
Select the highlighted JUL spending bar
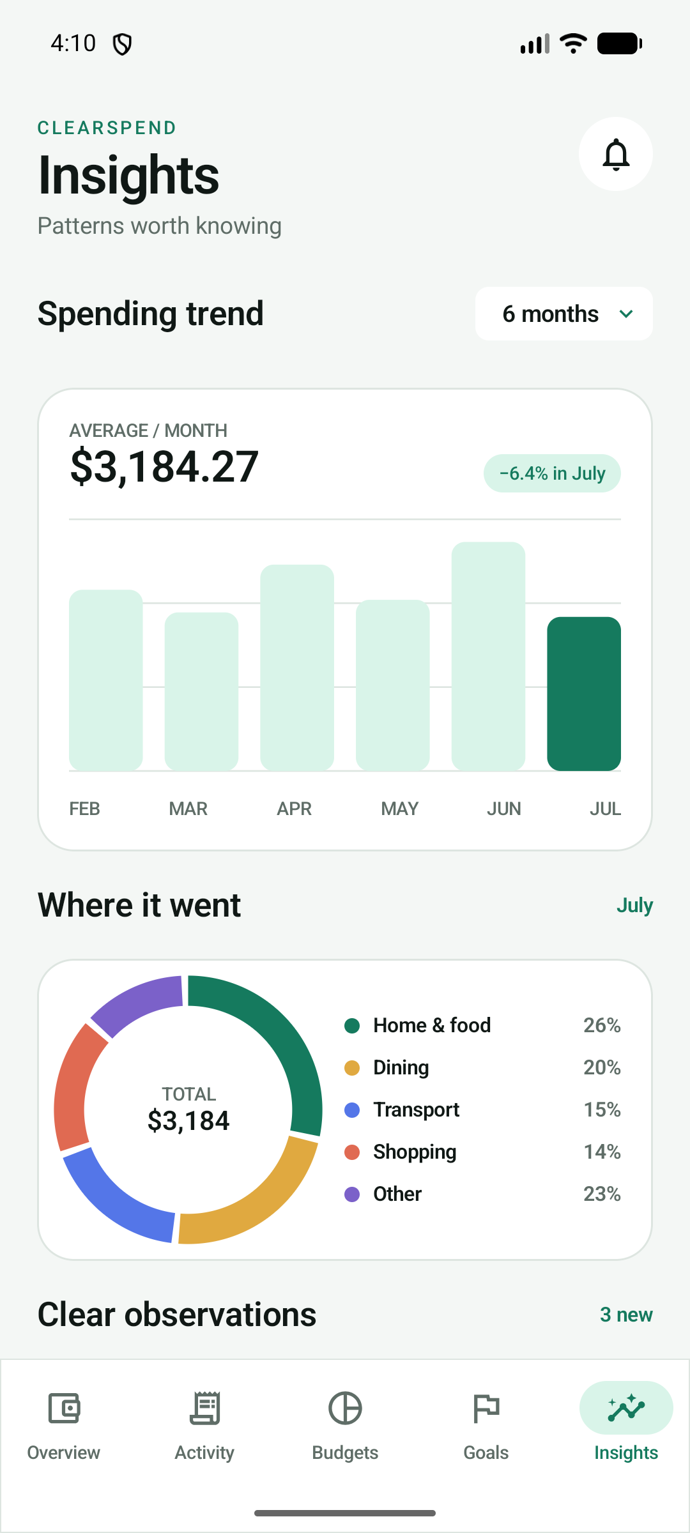(x=584, y=694)
